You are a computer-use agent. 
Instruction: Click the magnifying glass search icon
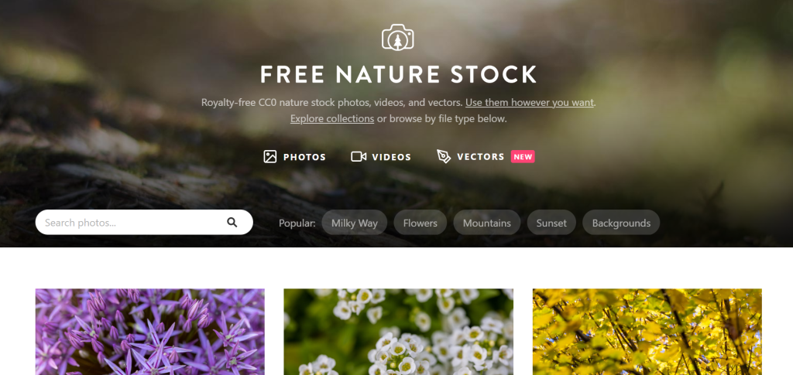[232, 223]
